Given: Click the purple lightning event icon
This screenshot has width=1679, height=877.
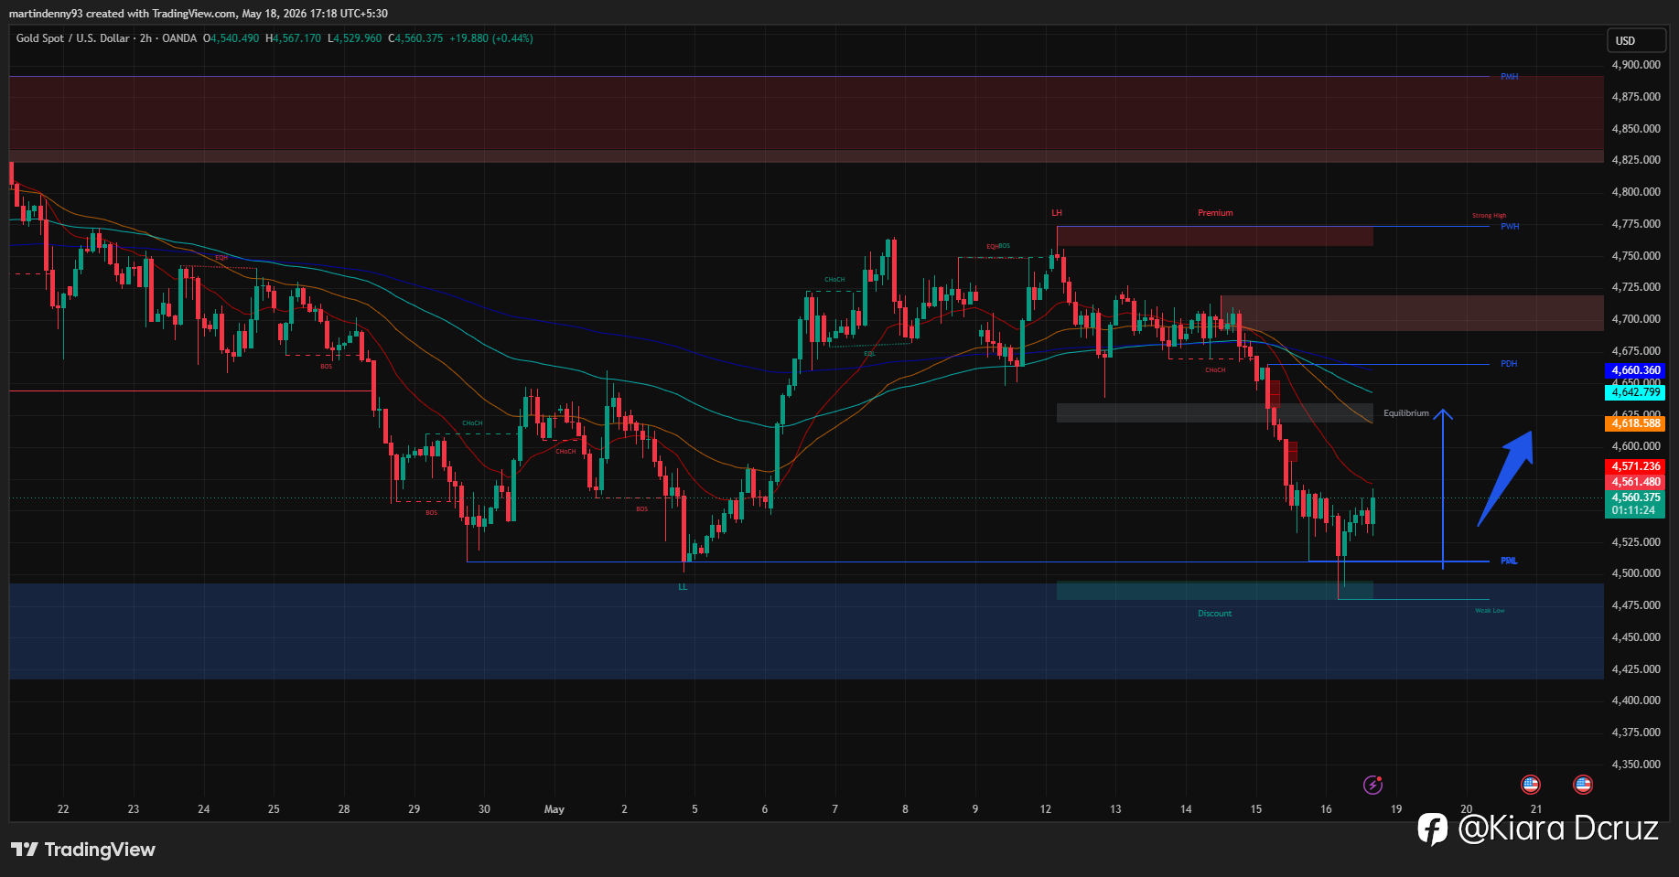Looking at the screenshot, I should pos(1372,784).
